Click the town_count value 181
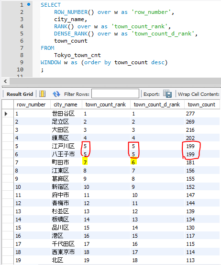This screenshot has width=221, height=265. click(190, 162)
